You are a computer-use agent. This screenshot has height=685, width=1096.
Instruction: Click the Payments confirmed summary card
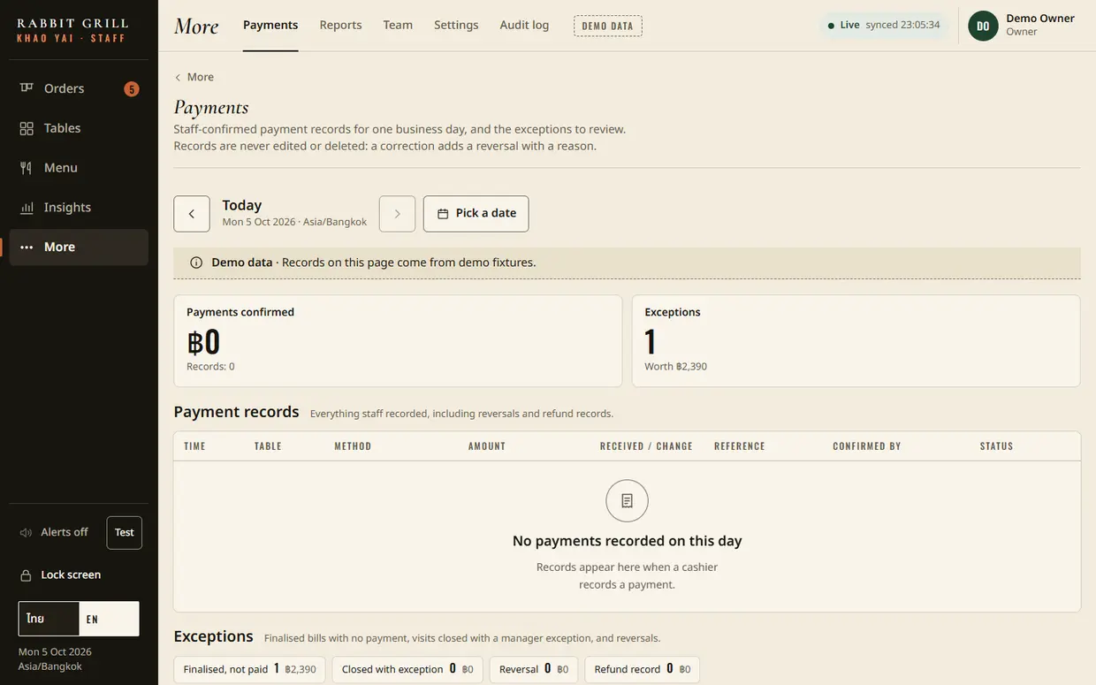pyautogui.click(x=398, y=341)
